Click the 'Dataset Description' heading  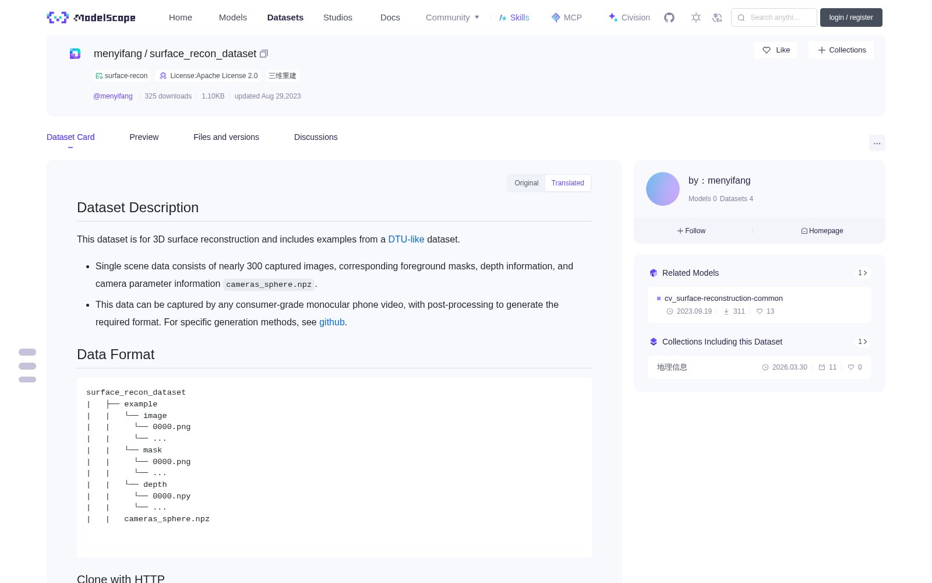(138, 208)
